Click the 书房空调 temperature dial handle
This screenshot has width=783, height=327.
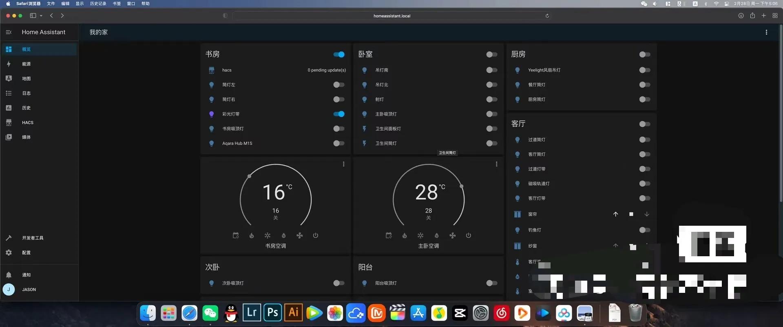click(x=250, y=176)
